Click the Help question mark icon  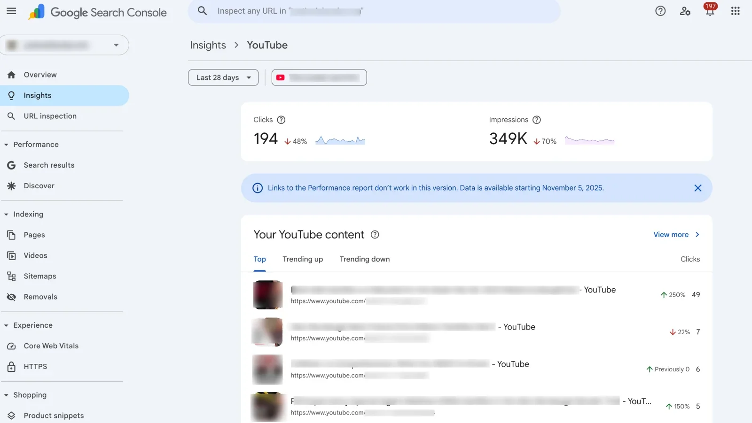pyautogui.click(x=660, y=11)
